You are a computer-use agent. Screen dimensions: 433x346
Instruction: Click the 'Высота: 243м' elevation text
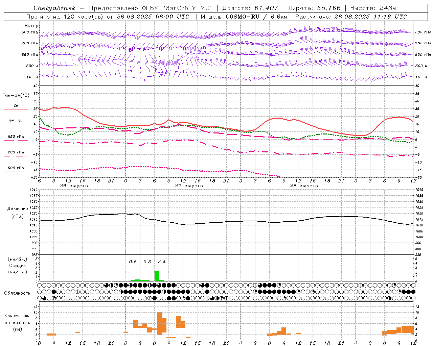pyautogui.click(x=373, y=8)
